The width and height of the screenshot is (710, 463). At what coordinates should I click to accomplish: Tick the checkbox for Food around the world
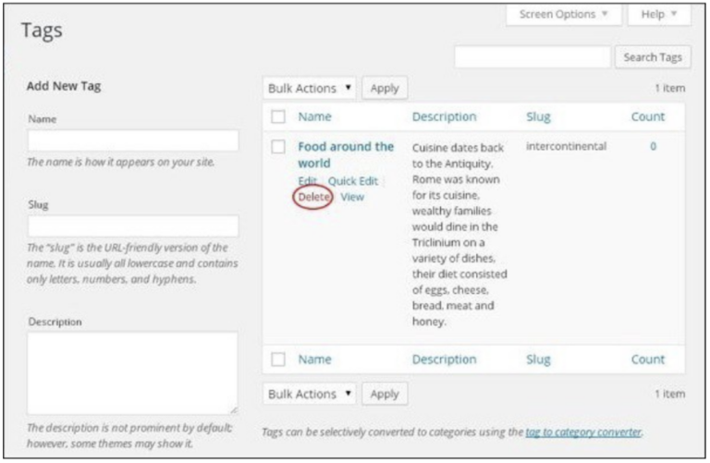coord(277,147)
